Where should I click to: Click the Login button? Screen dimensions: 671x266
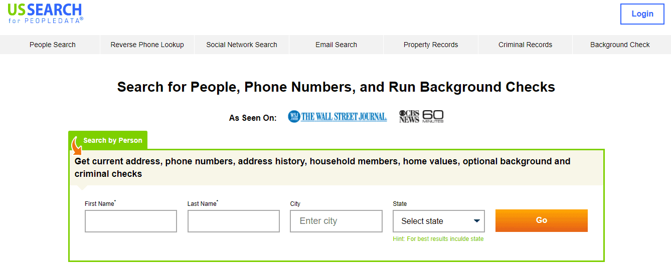click(x=642, y=14)
